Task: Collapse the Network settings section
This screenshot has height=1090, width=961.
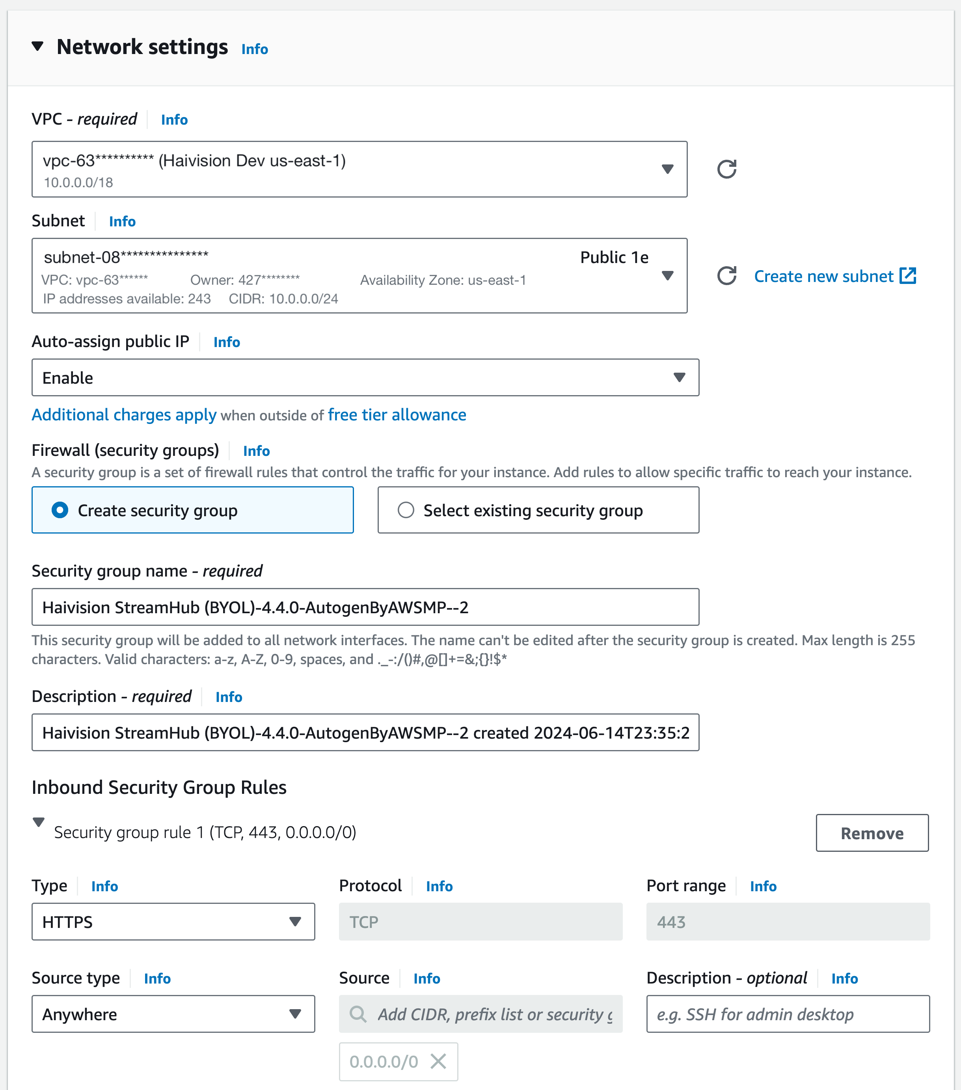Action: 37,47
